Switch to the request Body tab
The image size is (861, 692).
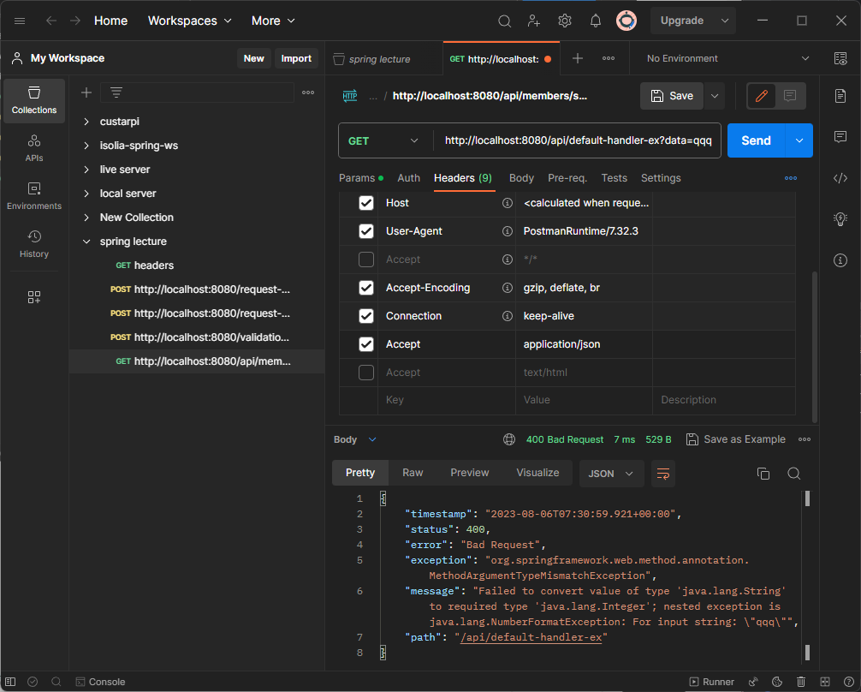(x=521, y=178)
